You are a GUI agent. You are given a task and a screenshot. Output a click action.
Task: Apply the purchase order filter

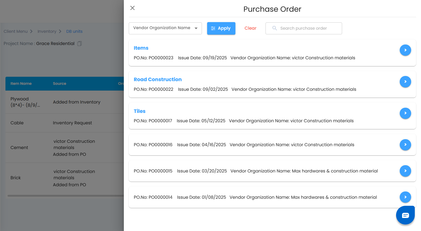(221, 28)
